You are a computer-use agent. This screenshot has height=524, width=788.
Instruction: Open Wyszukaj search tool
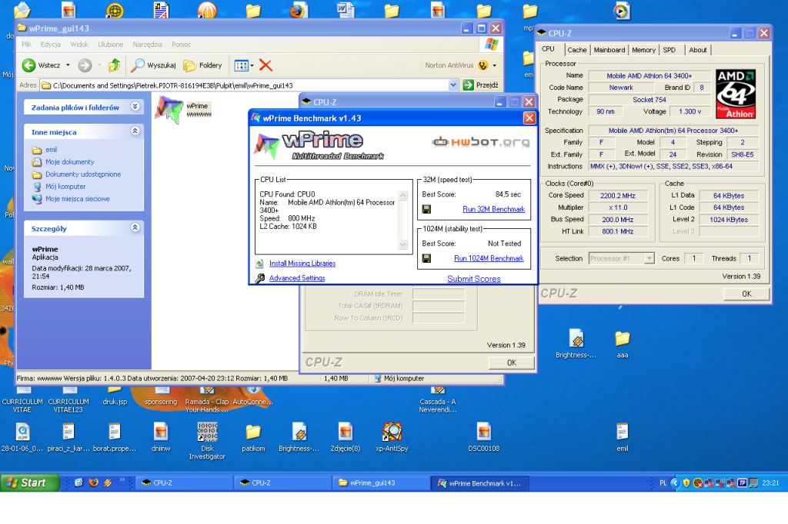coord(153,65)
